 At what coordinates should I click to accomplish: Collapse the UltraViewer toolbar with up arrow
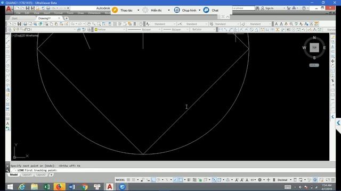point(228,16)
